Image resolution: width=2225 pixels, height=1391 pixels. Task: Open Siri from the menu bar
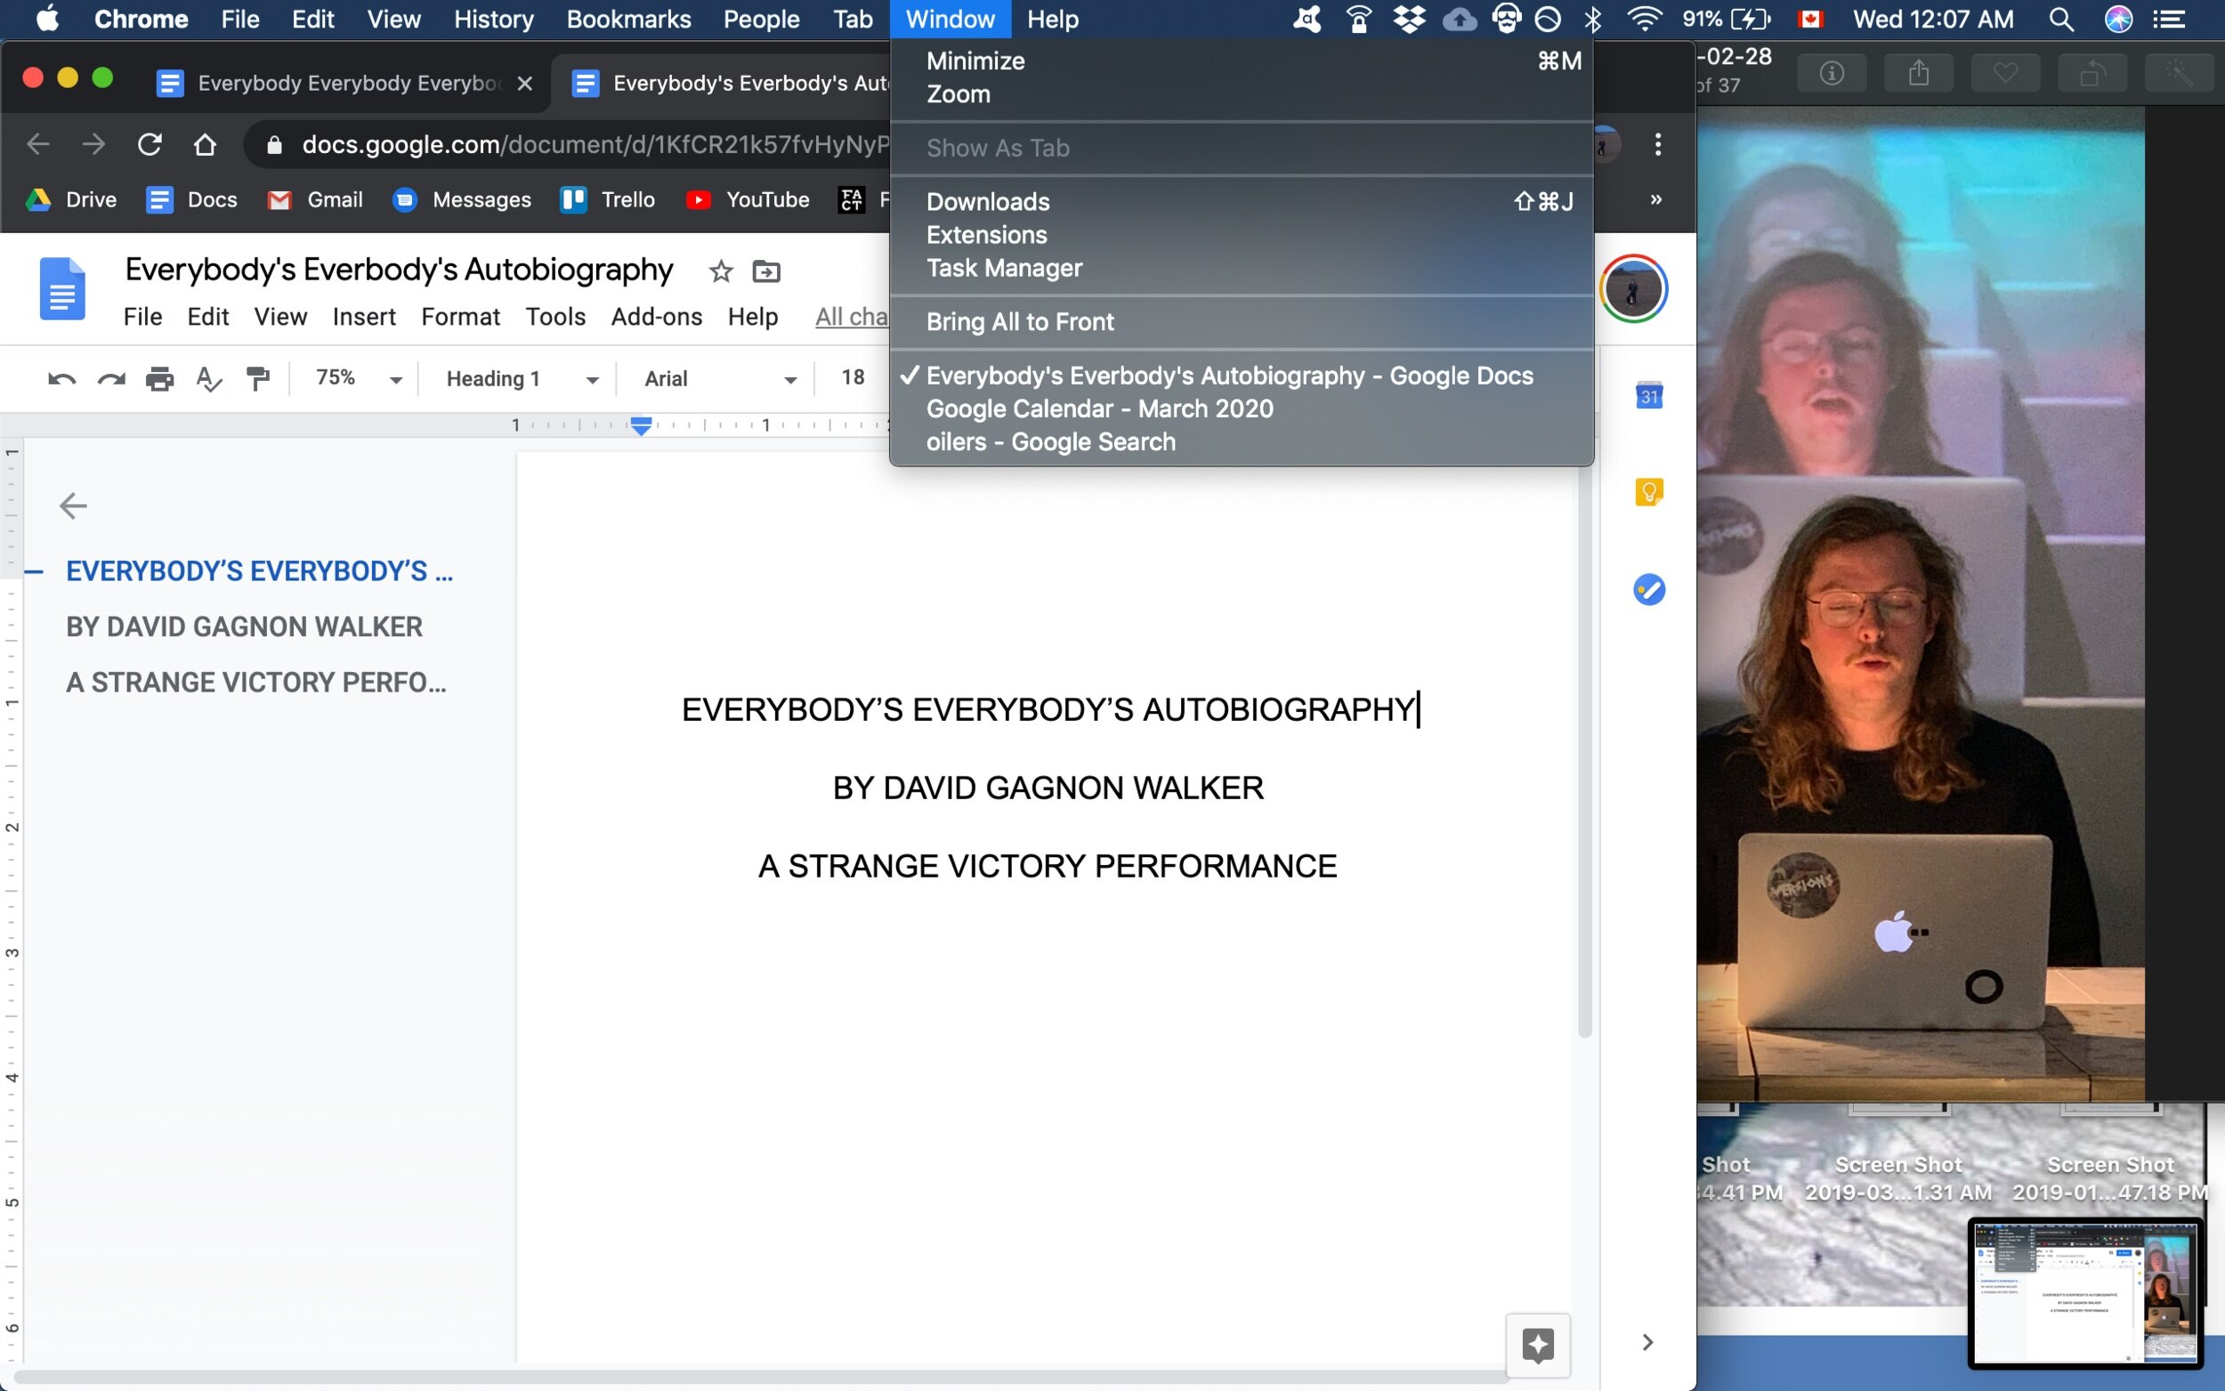(x=2118, y=20)
